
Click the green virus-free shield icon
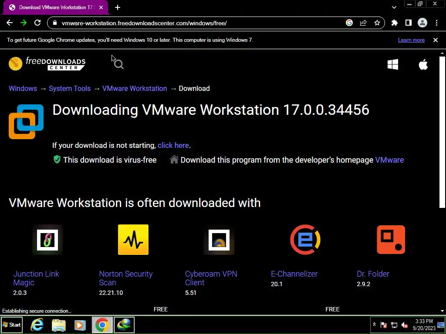click(57, 159)
